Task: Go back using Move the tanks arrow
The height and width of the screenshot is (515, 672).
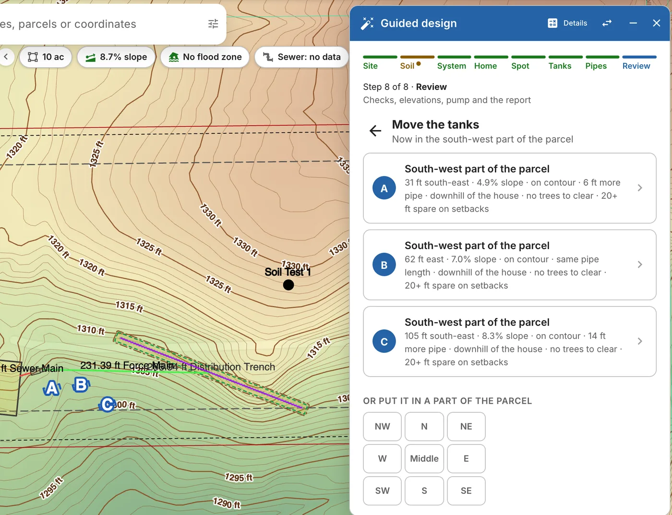Action: (375, 131)
